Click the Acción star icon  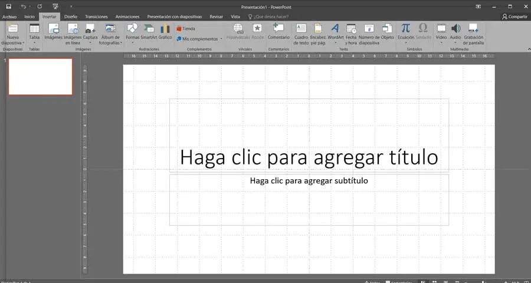[257, 28]
